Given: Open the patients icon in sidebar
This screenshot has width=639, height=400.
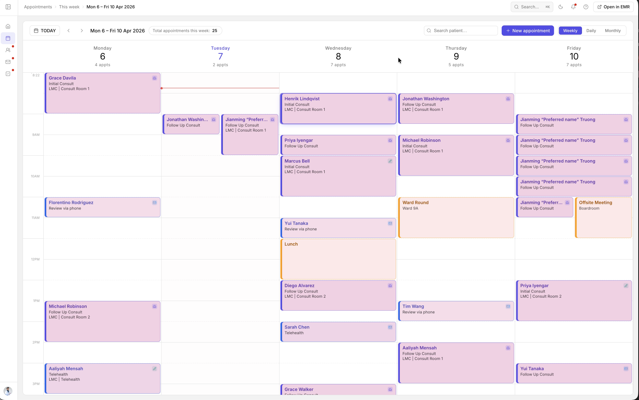Looking at the screenshot, I should pos(8,50).
